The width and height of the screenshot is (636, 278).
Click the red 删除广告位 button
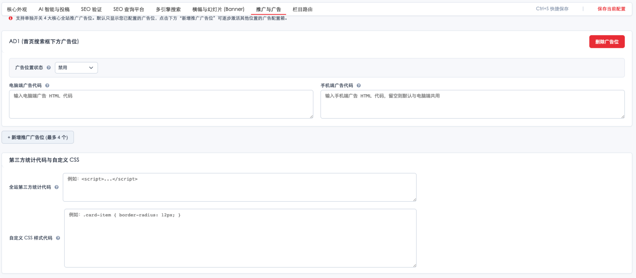(x=607, y=42)
